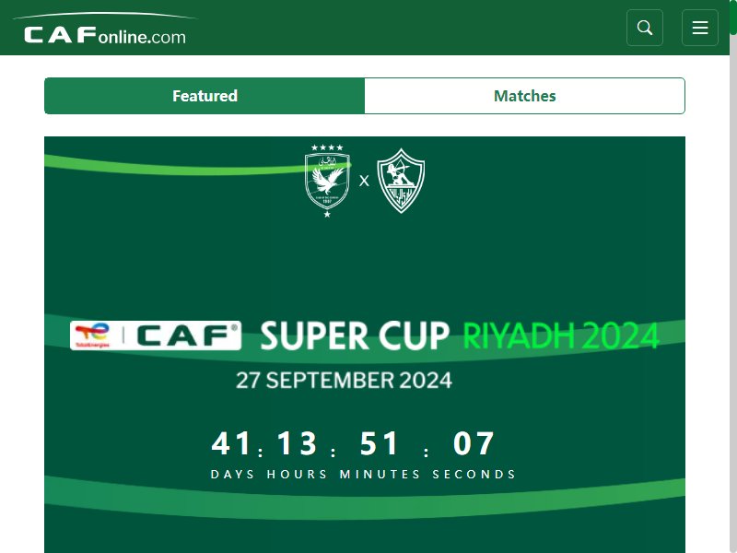Open the hamburger menu icon

pyautogui.click(x=700, y=28)
